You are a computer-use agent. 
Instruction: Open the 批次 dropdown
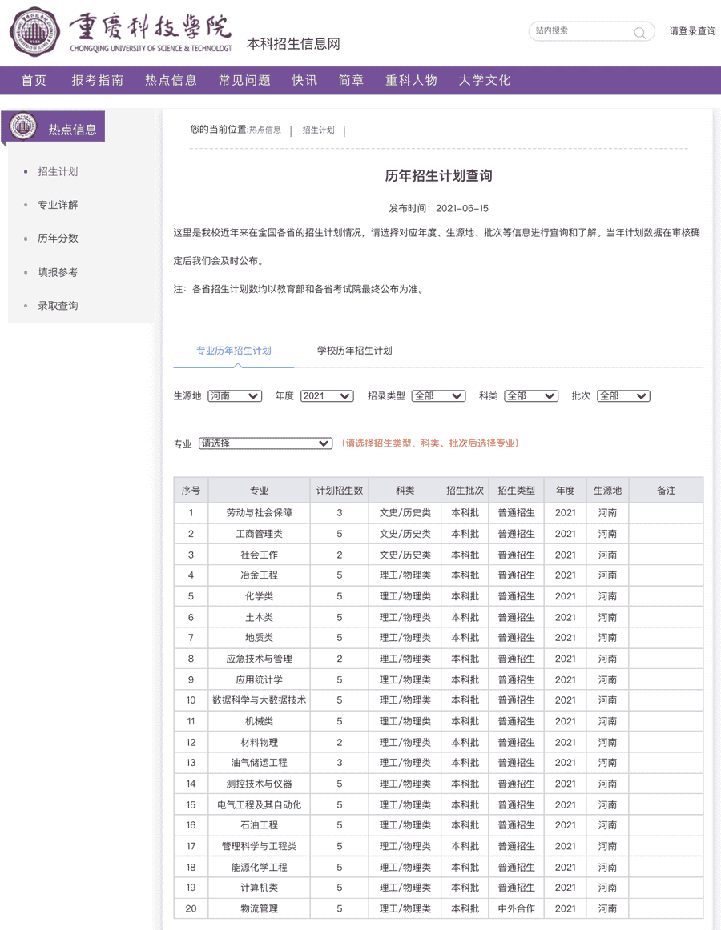coord(622,396)
